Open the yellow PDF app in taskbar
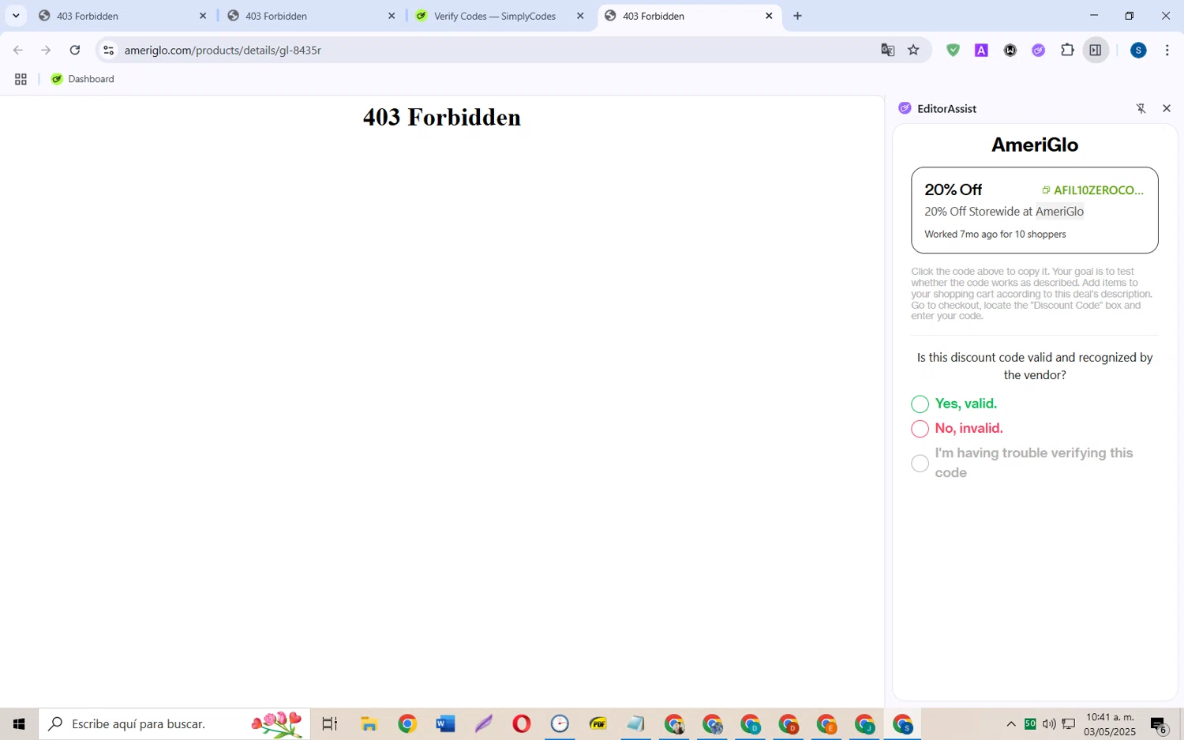Image resolution: width=1184 pixels, height=740 pixels. coord(598,723)
